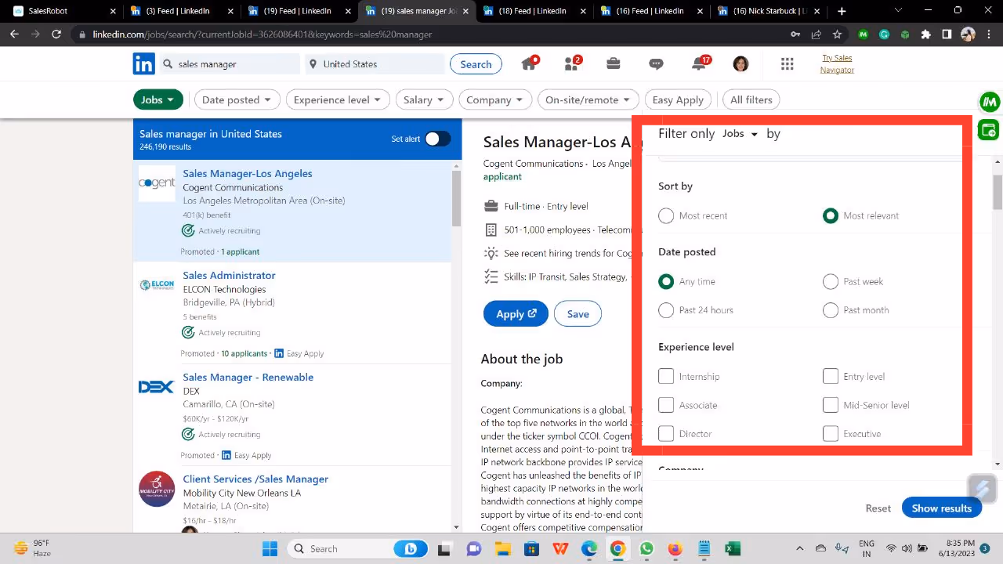Screen dimensions: 1003x564
Task: Open Microsoft Edge from taskbar
Action: pos(589,548)
